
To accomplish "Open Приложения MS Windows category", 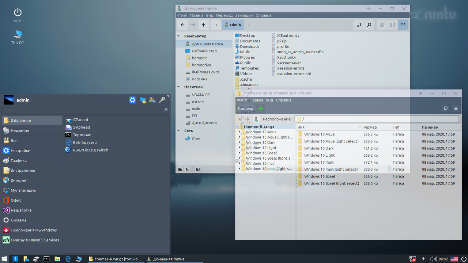I will (32, 230).
